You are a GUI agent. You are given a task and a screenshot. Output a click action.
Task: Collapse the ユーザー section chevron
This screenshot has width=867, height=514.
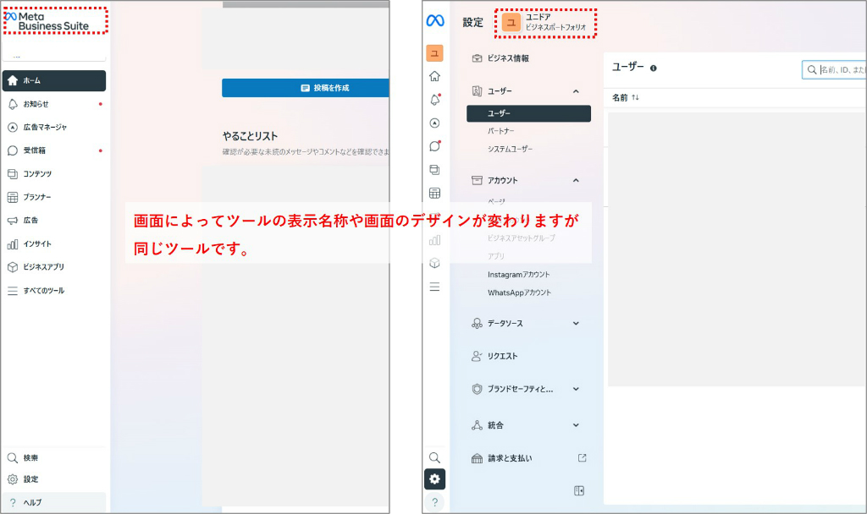576,90
